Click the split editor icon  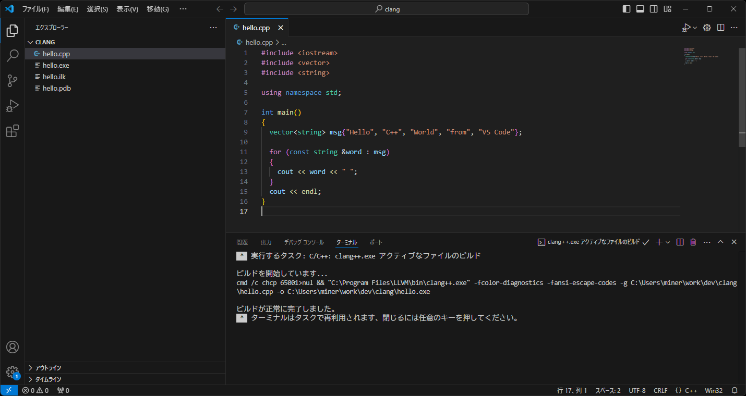click(720, 27)
